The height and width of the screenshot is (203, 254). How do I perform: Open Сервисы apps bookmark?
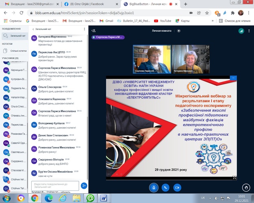[x=13, y=21]
